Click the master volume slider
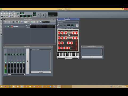 (x=41, y=15)
